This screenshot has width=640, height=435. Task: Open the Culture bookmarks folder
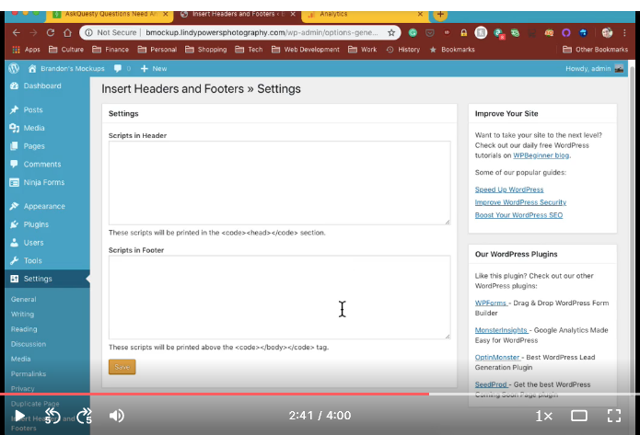(66, 50)
